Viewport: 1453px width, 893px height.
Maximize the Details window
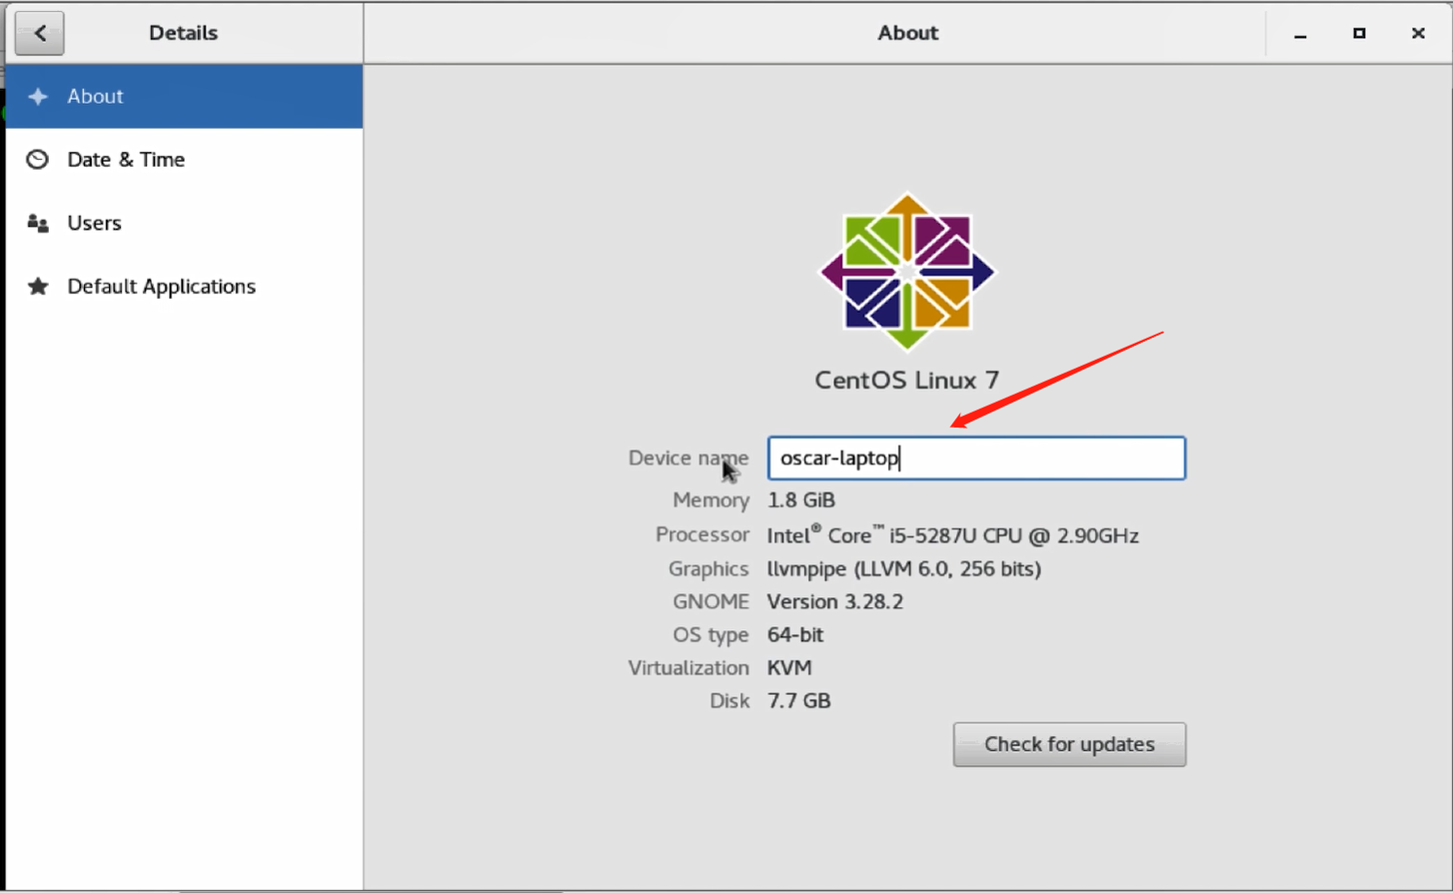pos(1359,33)
